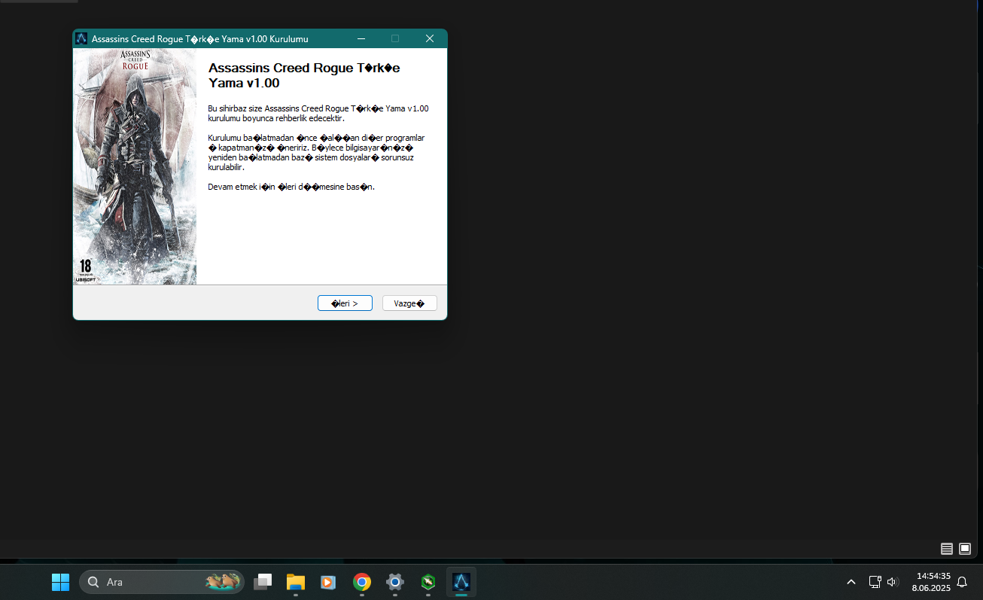Open the notifications bell icon

[x=962, y=582]
